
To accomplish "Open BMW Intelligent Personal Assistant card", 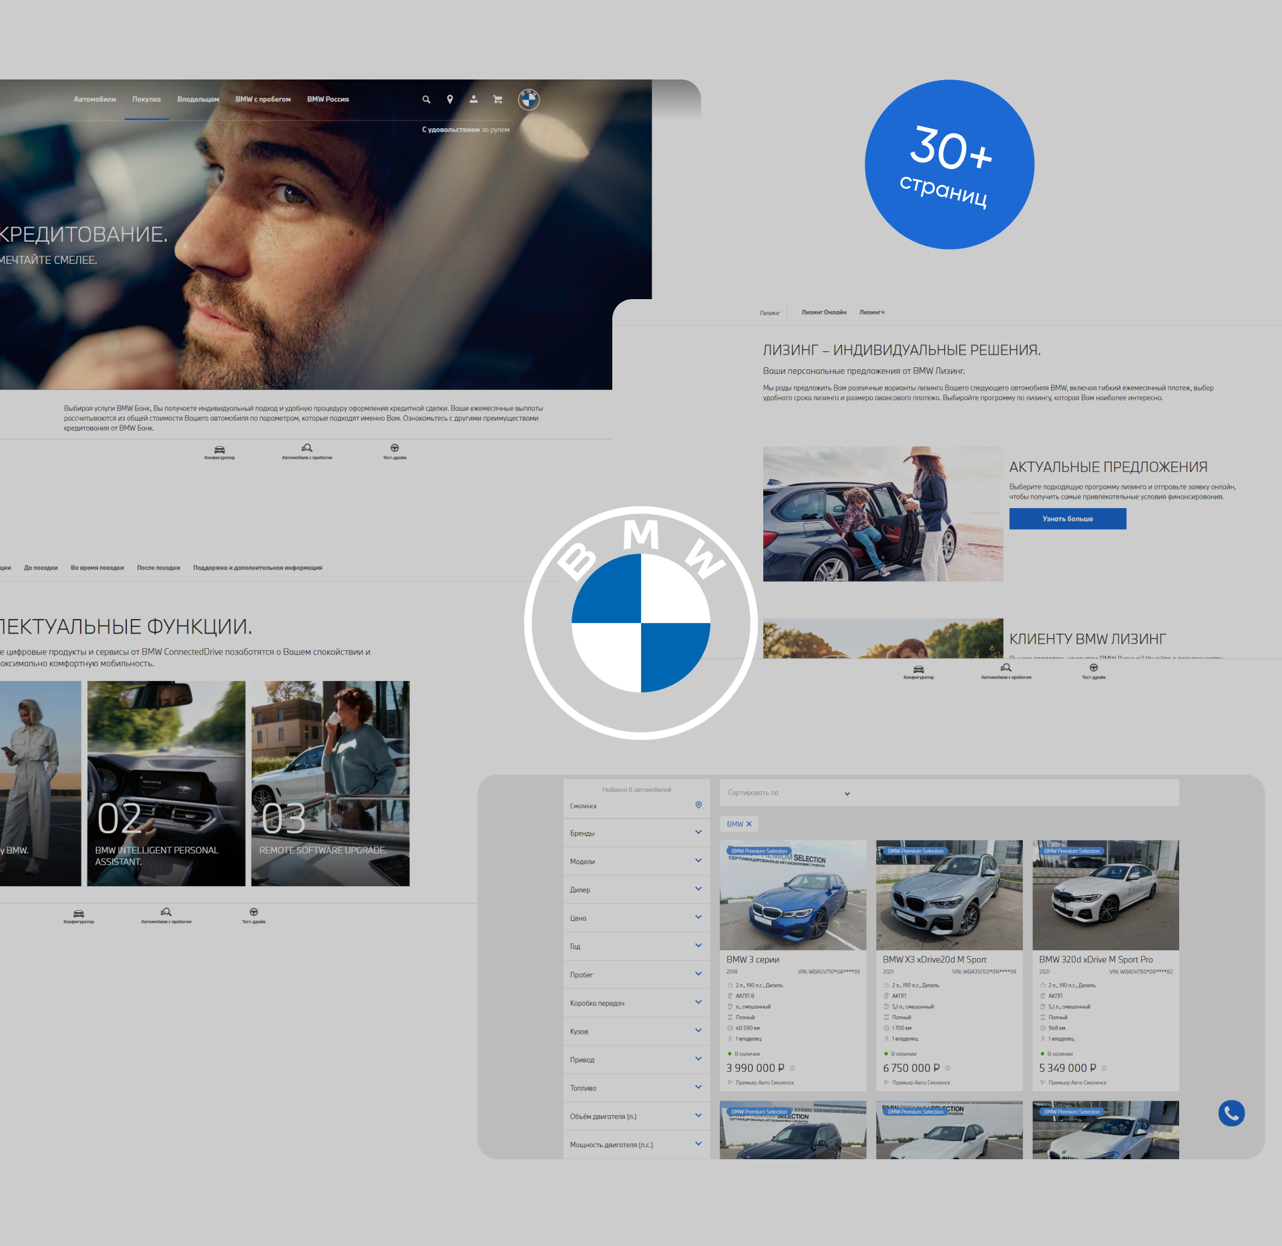I will (x=166, y=783).
